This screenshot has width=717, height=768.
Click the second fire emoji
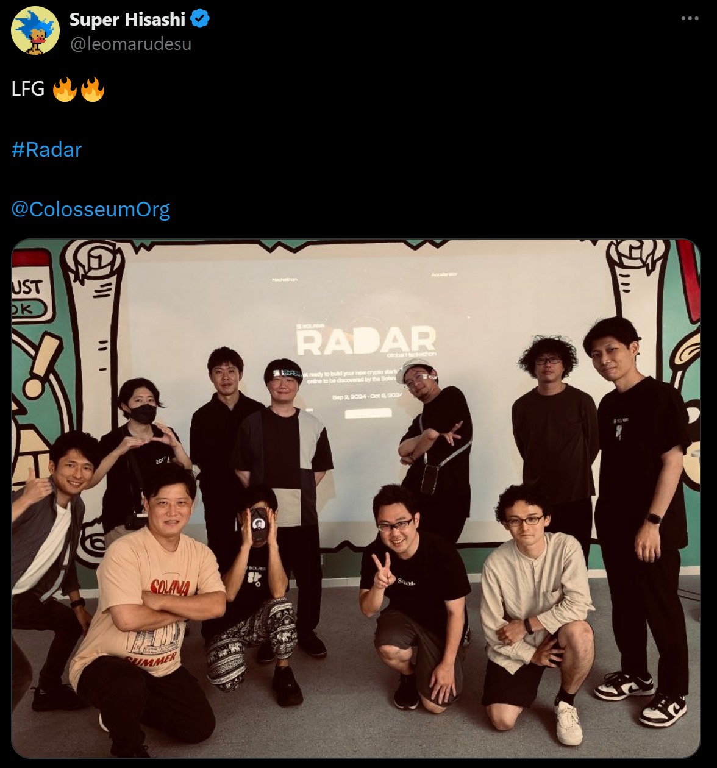click(93, 89)
